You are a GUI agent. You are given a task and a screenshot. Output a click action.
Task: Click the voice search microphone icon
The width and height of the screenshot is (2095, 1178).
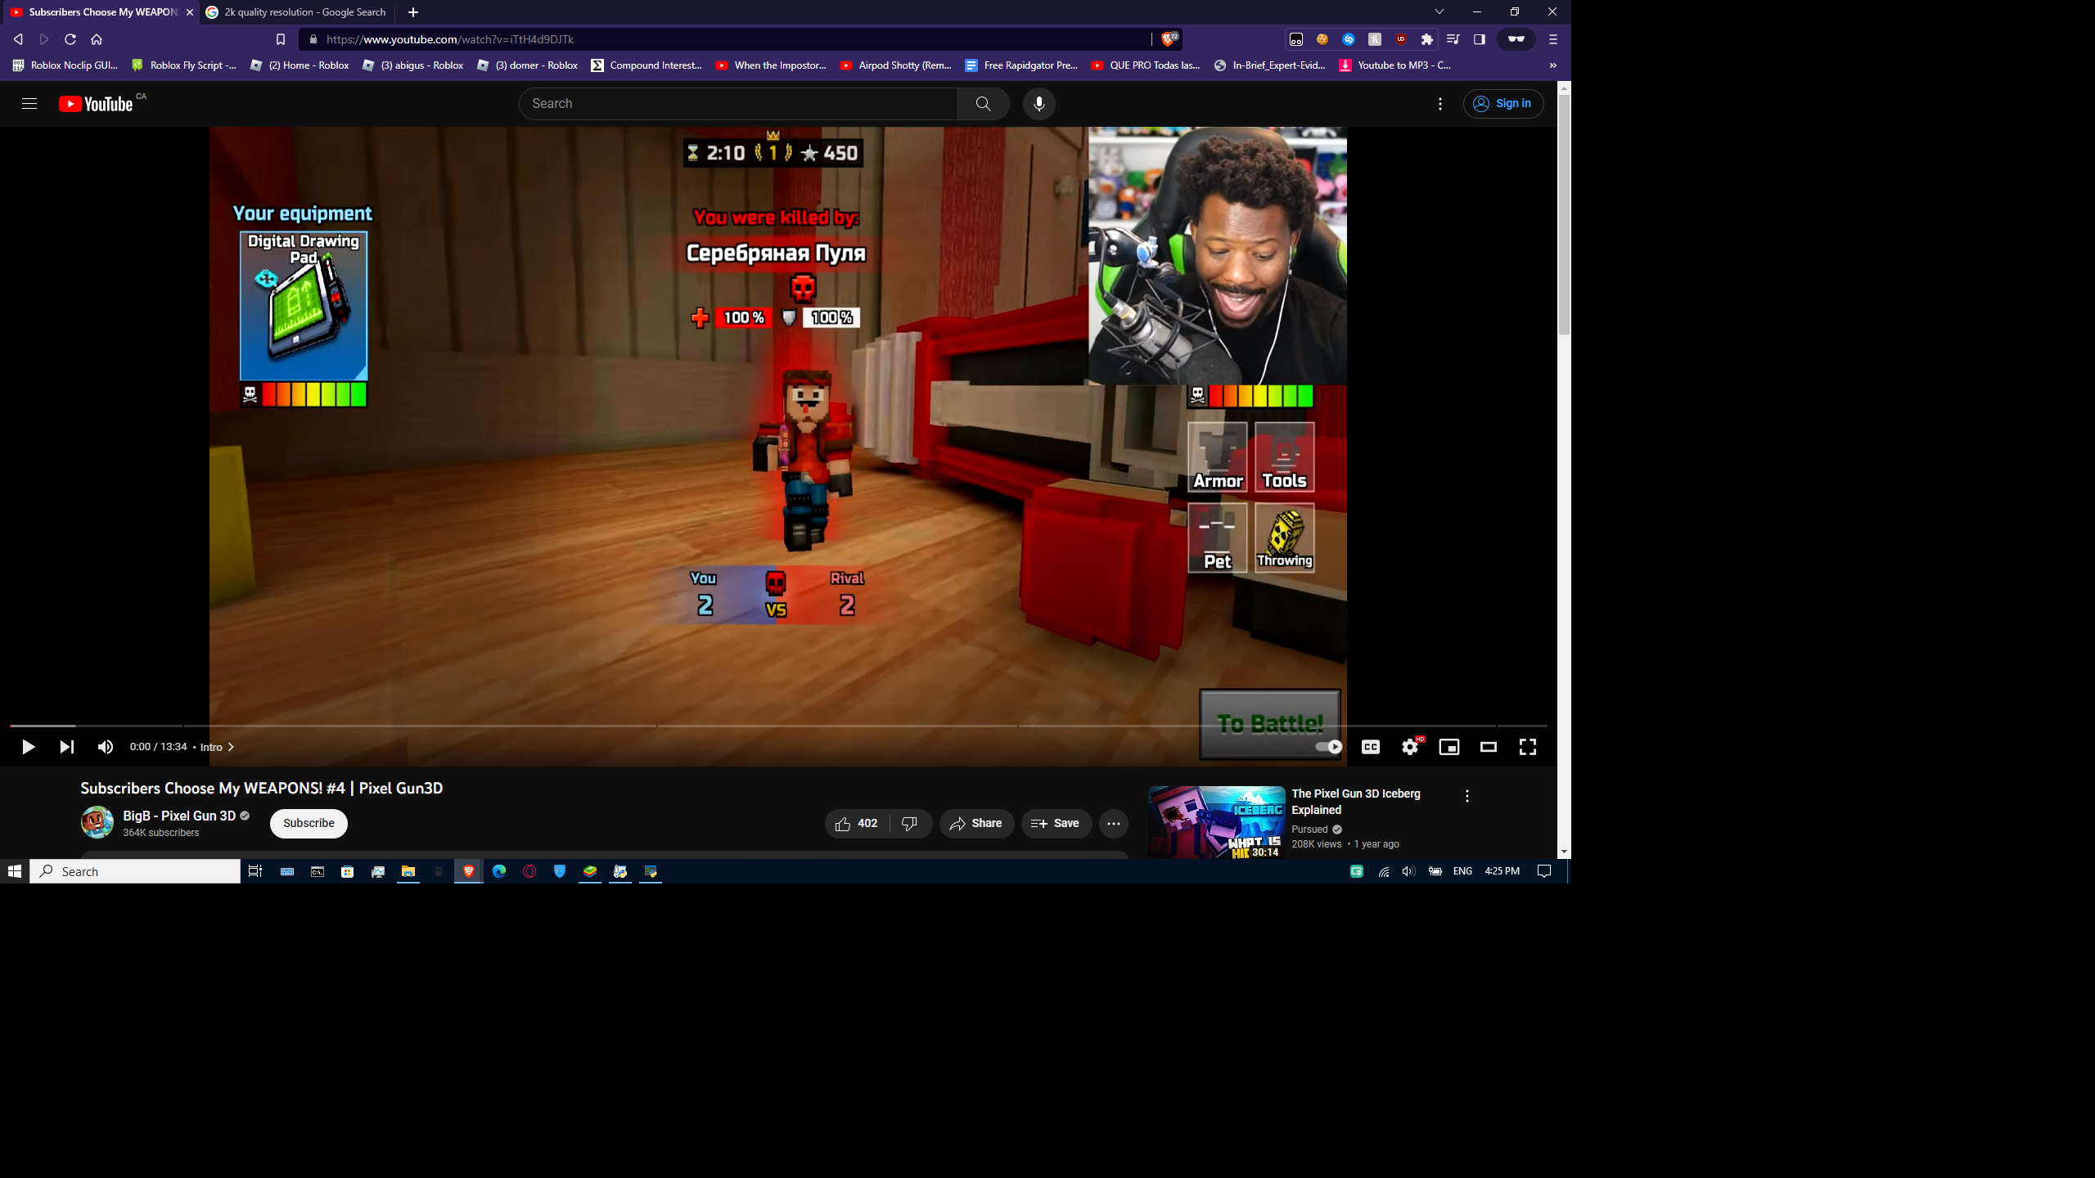pos(1038,104)
